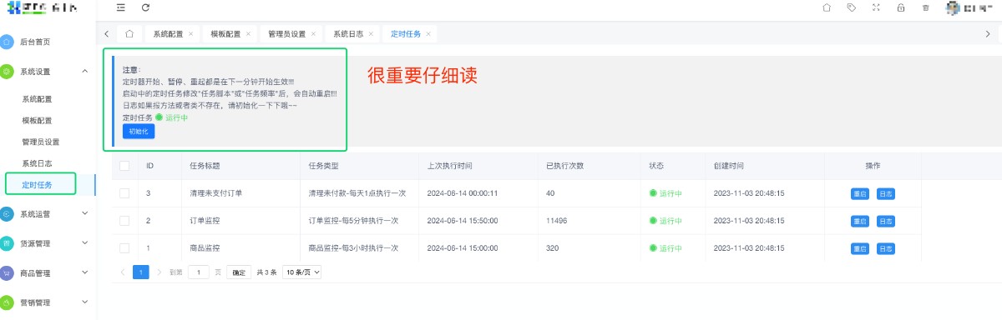
Task: Click the 商品管理 sidebar icon
Action: (x=8, y=272)
